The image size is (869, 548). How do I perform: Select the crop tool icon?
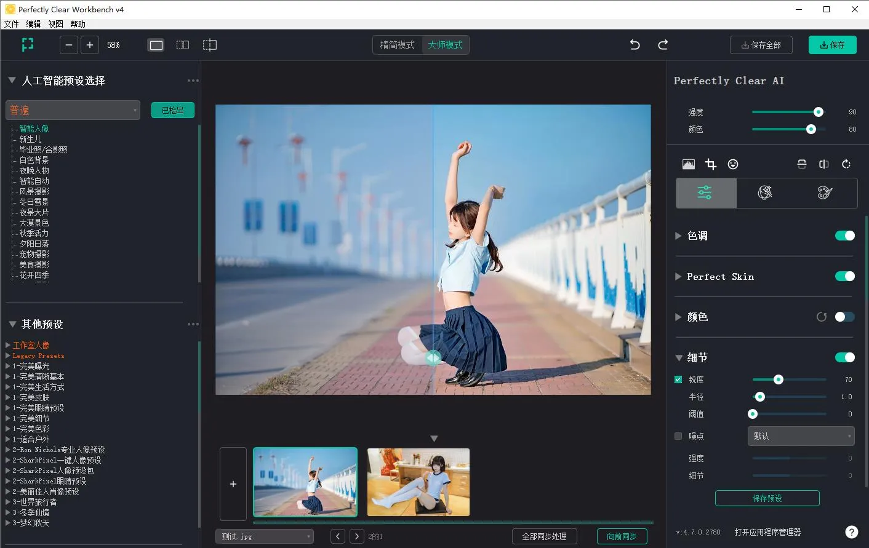[x=711, y=164]
